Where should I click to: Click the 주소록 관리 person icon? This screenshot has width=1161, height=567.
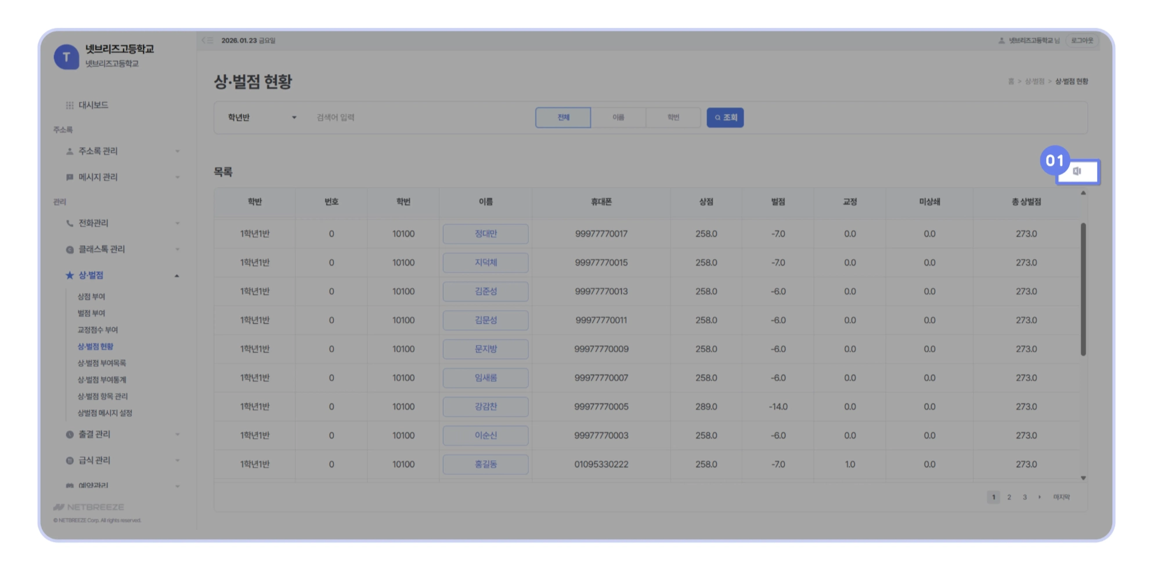click(70, 151)
